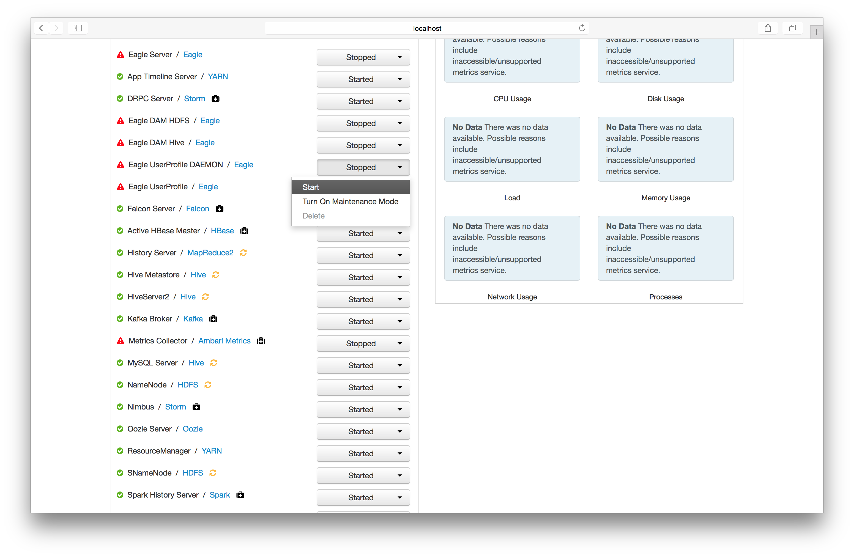Click the green status icon for NameNode

point(120,385)
